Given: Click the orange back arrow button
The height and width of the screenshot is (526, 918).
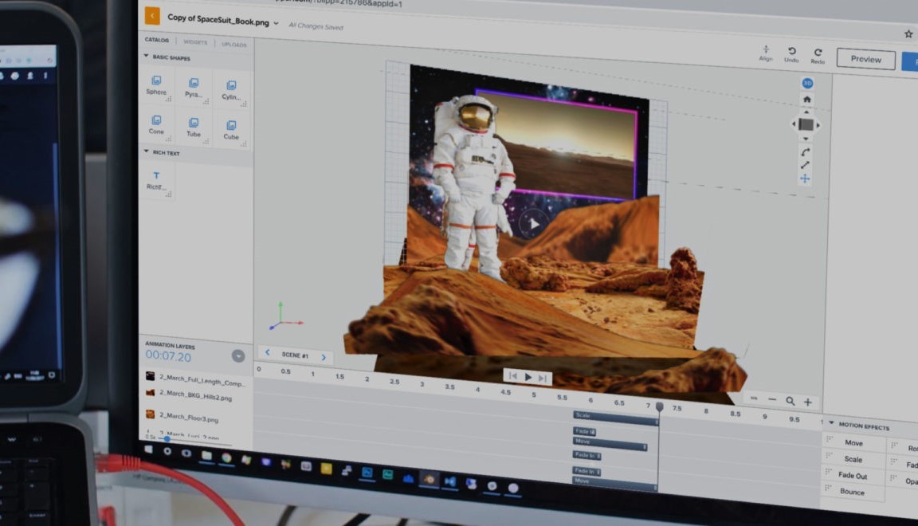Looking at the screenshot, I should pyautogui.click(x=152, y=17).
